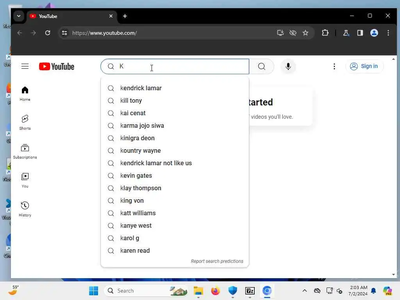Select suggestion 'kill tony'
Screen dimensions: 400x300
coord(175,100)
